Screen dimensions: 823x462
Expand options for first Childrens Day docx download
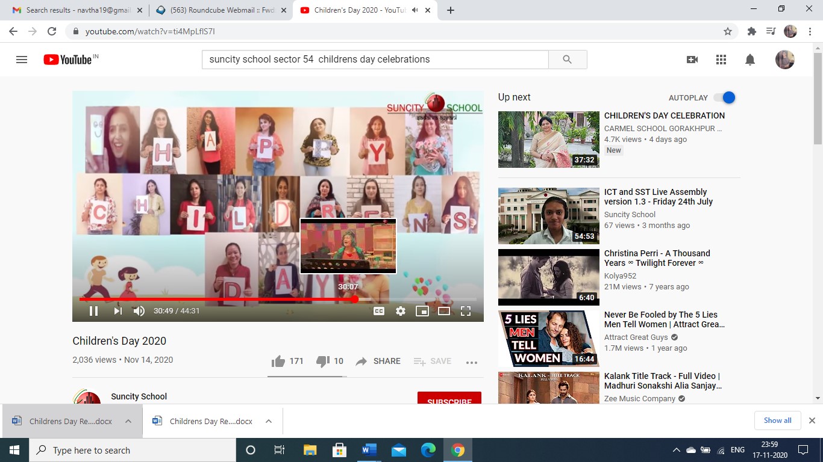128,421
